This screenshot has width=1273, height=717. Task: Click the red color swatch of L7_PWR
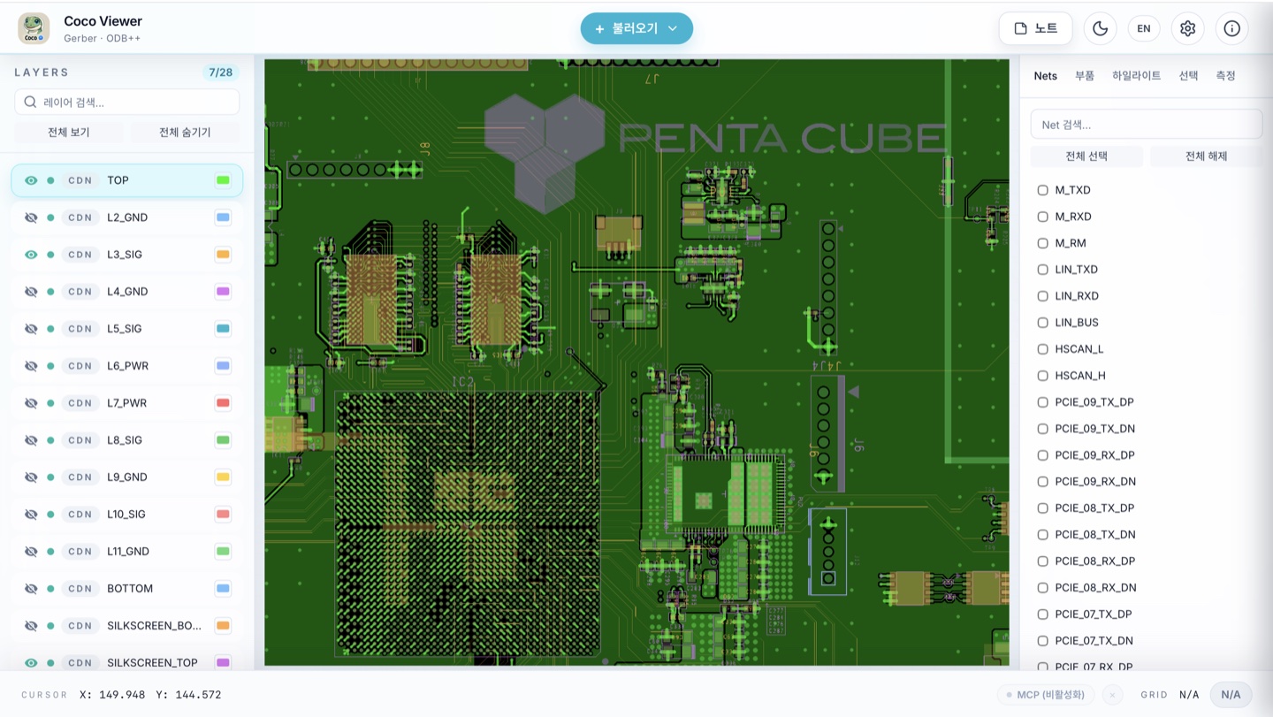point(223,403)
